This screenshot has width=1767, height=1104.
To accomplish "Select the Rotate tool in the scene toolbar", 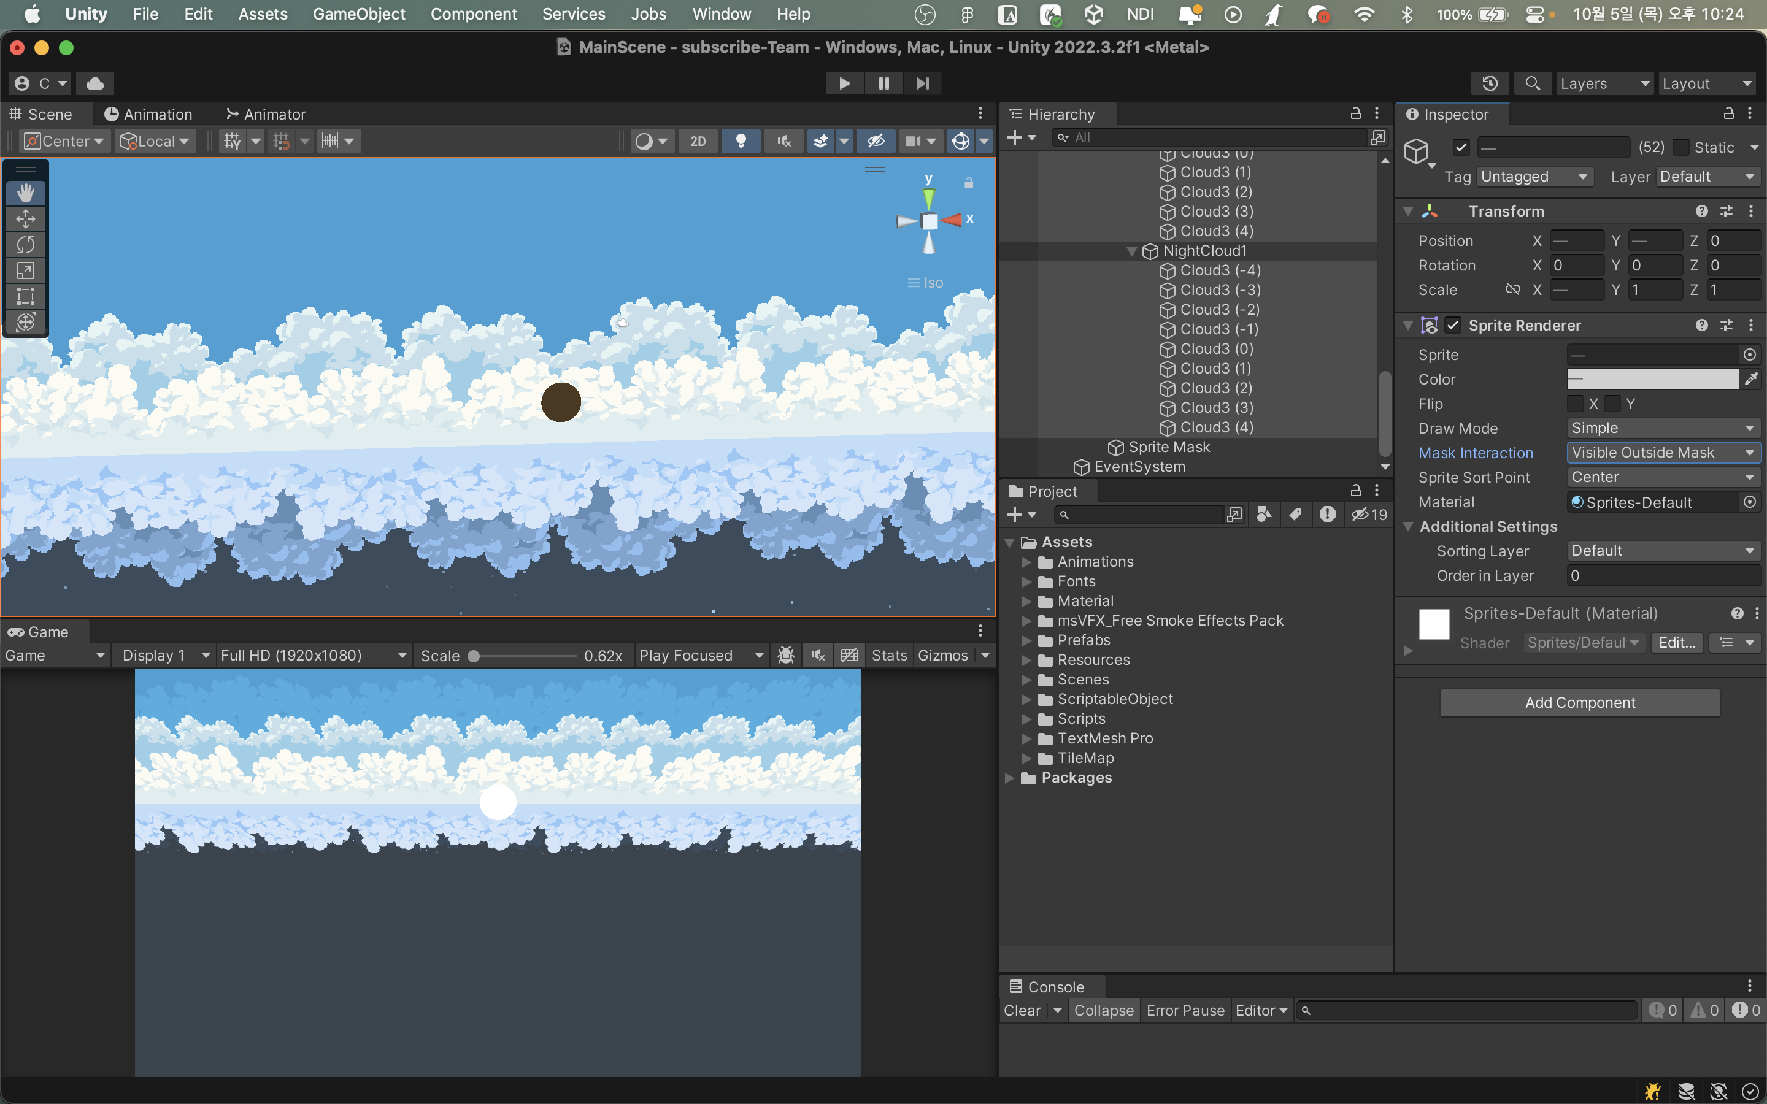I will click(x=26, y=245).
